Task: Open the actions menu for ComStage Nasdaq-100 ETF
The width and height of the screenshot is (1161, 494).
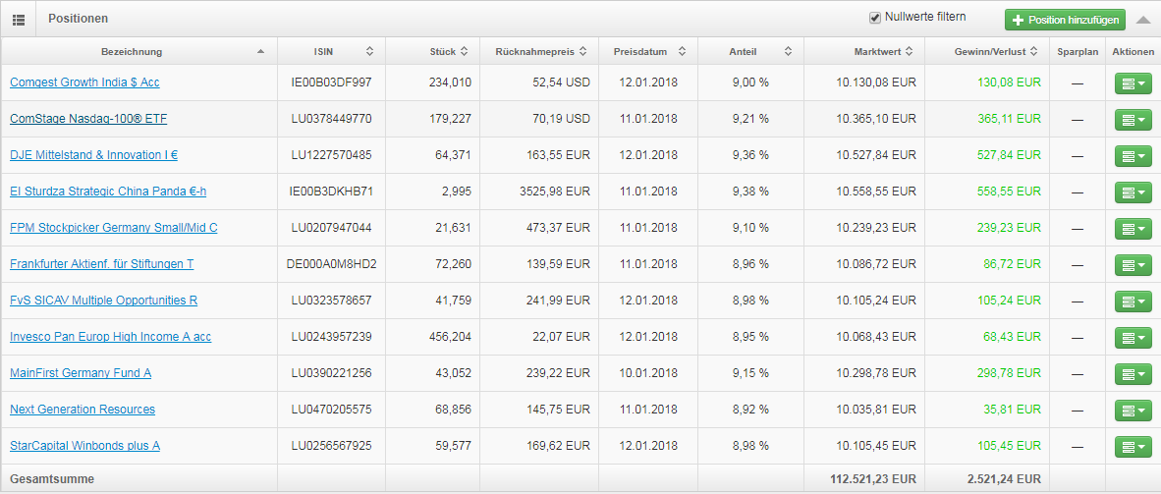Action: (1133, 119)
